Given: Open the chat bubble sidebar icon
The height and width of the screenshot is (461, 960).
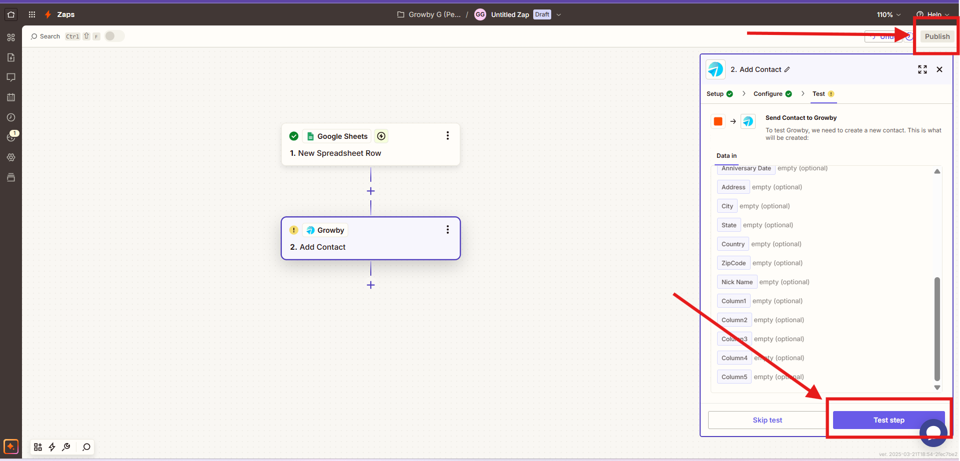Looking at the screenshot, I should (x=11, y=77).
